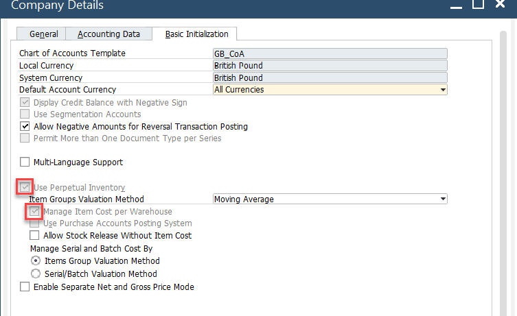
Task: Click the Chart of Accounts Template field
Action: click(330, 53)
